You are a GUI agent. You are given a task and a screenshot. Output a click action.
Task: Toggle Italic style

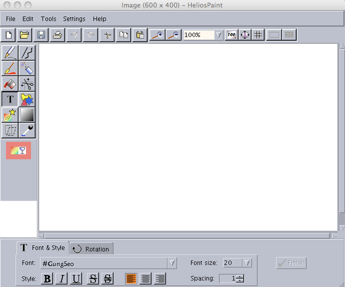click(61, 278)
